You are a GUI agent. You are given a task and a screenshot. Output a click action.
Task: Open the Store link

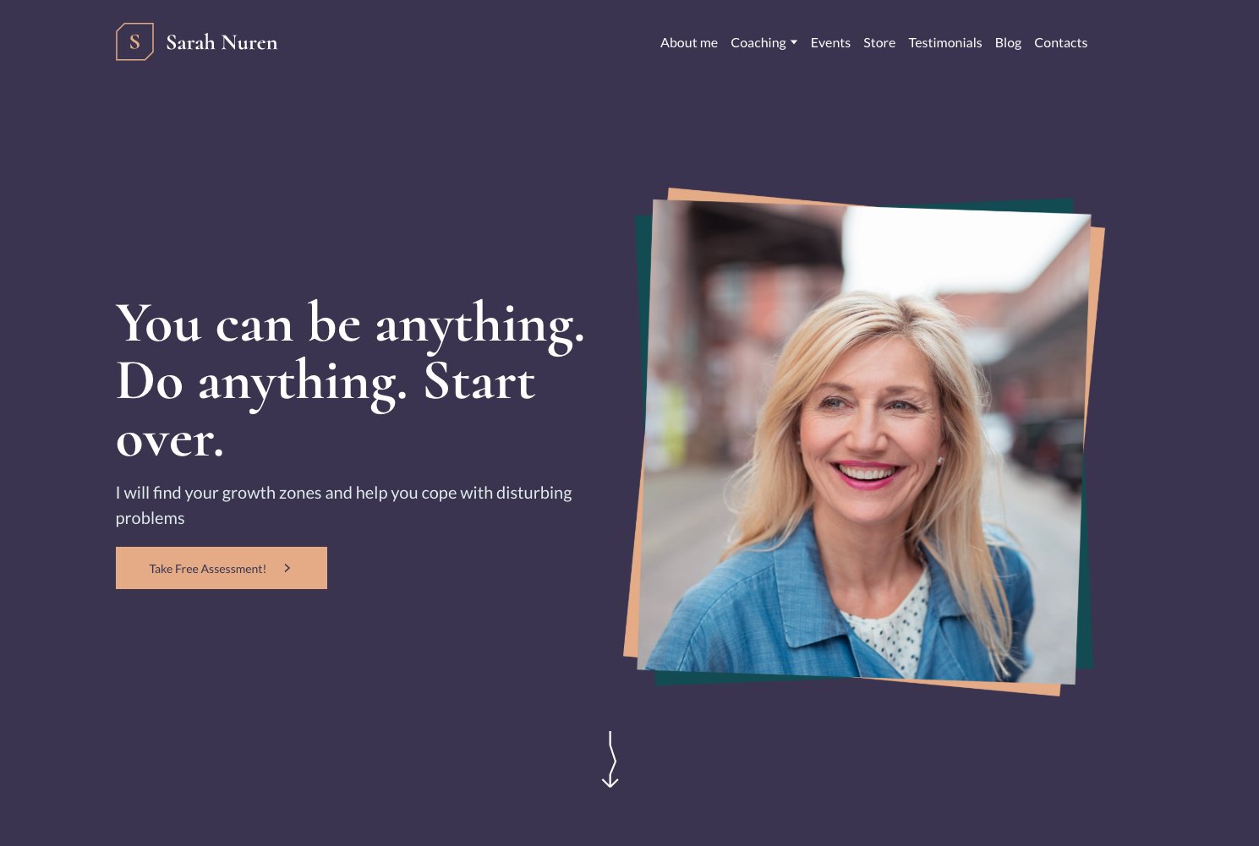pyautogui.click(x=879, y=42)
